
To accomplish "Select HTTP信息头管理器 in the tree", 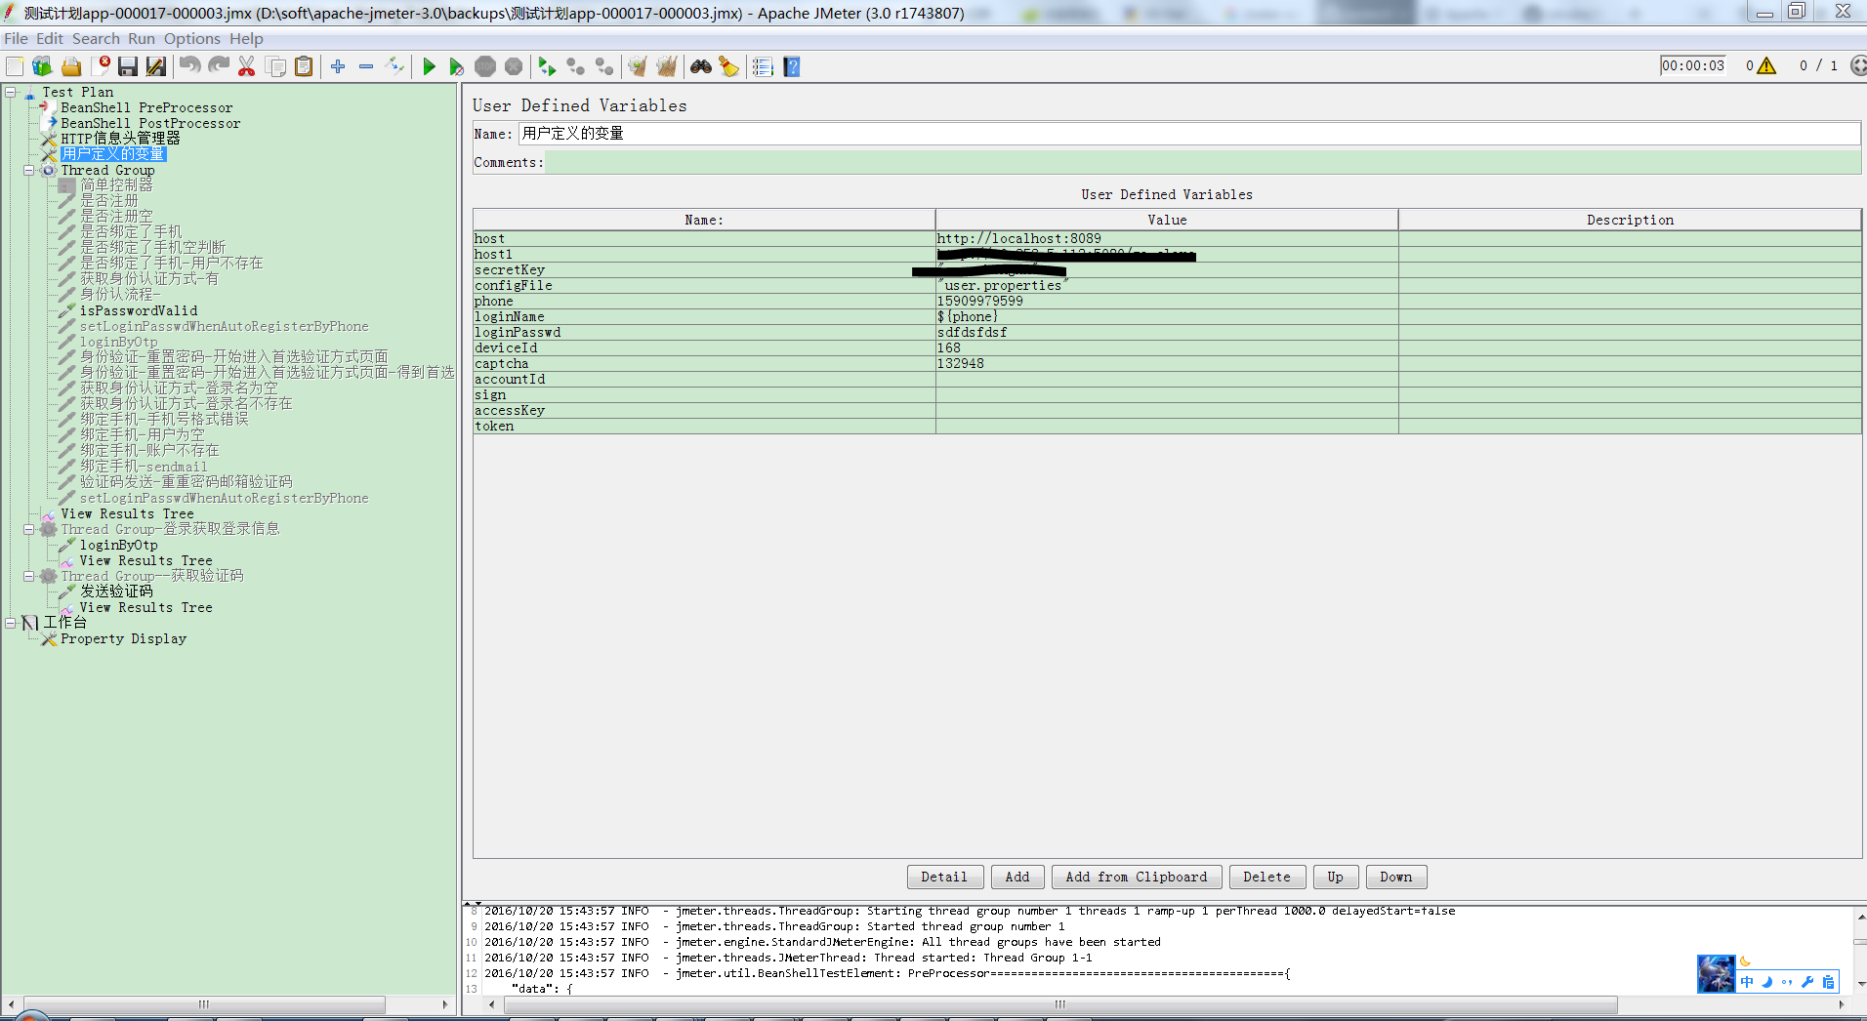I will pos(120,139).
